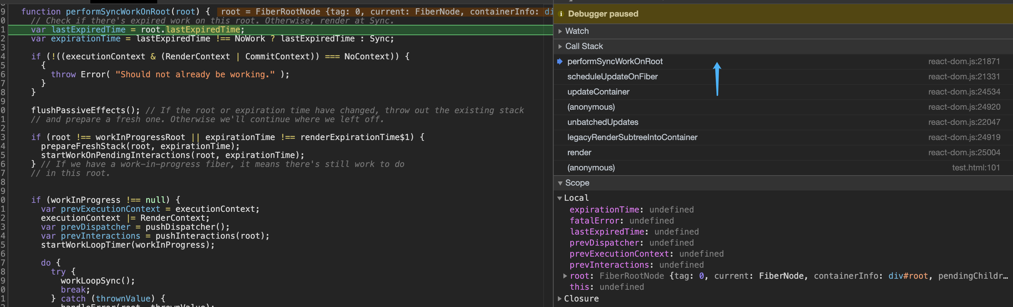Select the unbatchedUpdates stack frame
The height and width of the screenshot is (307, 1013).
[602, 122]
